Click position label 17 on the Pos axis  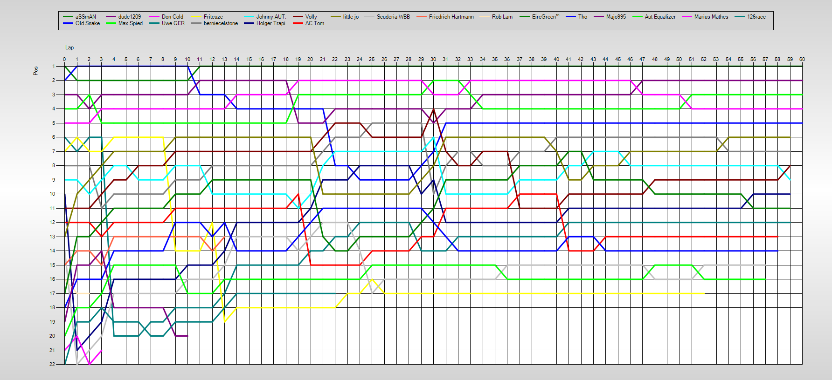(53, 293)
